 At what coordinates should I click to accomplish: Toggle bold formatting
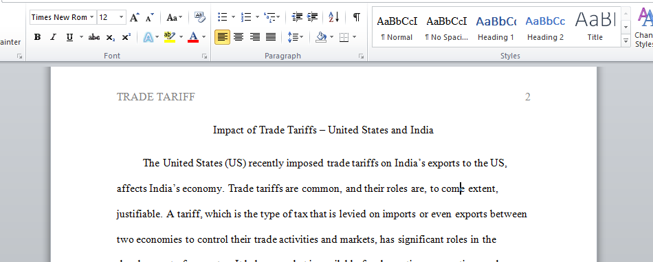pos(38,37)
